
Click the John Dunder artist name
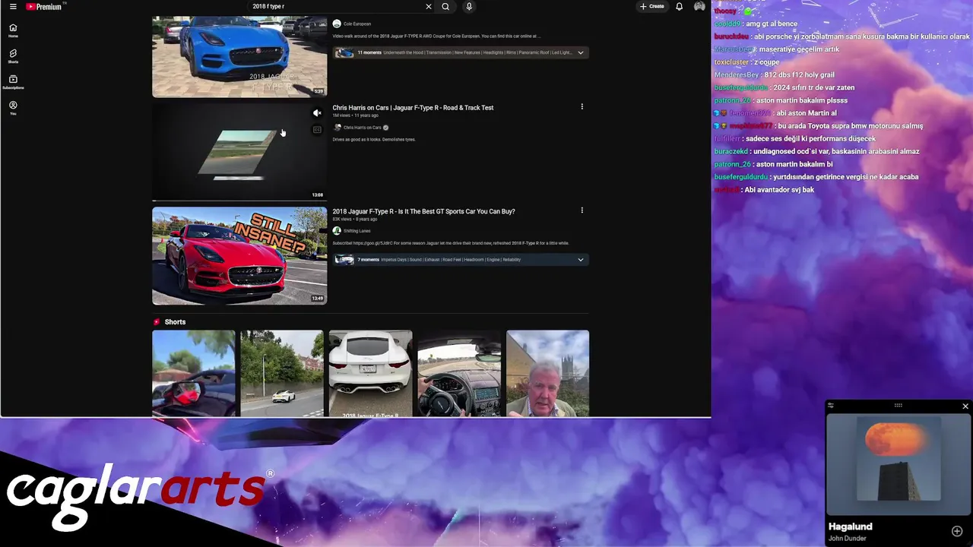coord(847,539)
